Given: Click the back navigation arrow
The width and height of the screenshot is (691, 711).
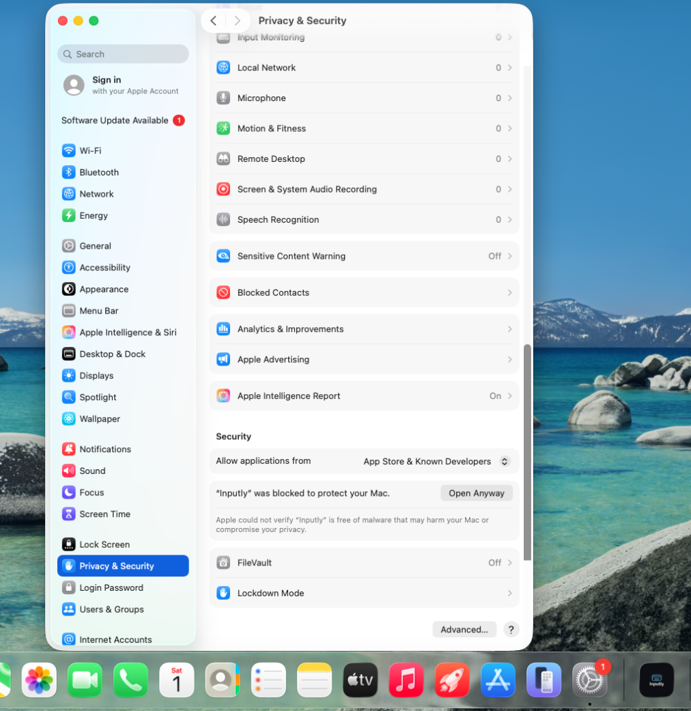Looking at the screenshot, I should click(x=214, y=20).
